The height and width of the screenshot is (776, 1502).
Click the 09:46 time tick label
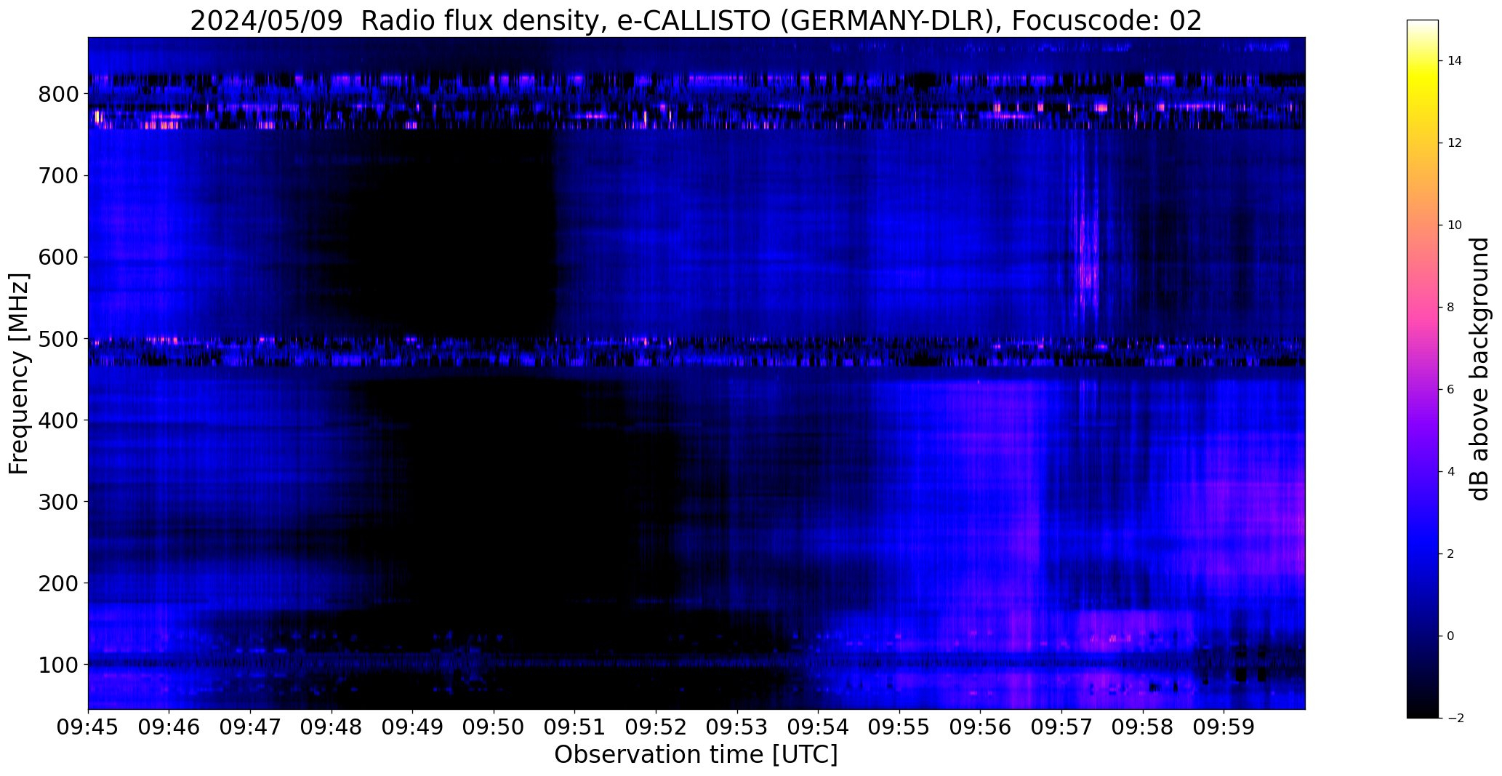169,727
